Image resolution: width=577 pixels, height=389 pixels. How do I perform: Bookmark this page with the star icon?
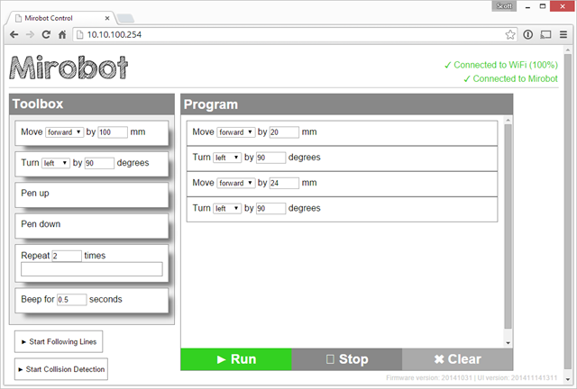(510, 34)
